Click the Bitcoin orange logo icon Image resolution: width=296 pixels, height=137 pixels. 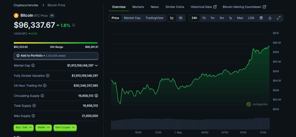[16, 16]
